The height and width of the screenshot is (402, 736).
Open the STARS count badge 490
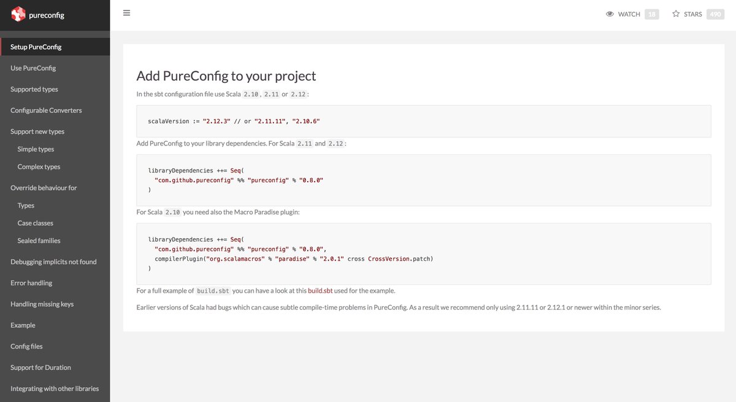pos(715,14)
